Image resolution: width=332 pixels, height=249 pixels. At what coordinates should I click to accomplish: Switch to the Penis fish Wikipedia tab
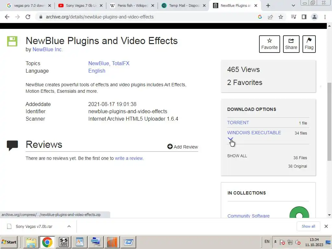(133, 6)
